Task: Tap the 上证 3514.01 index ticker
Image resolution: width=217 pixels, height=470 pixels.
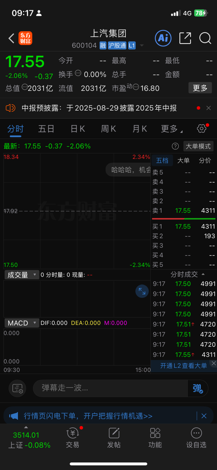Action: click(29, 440)
